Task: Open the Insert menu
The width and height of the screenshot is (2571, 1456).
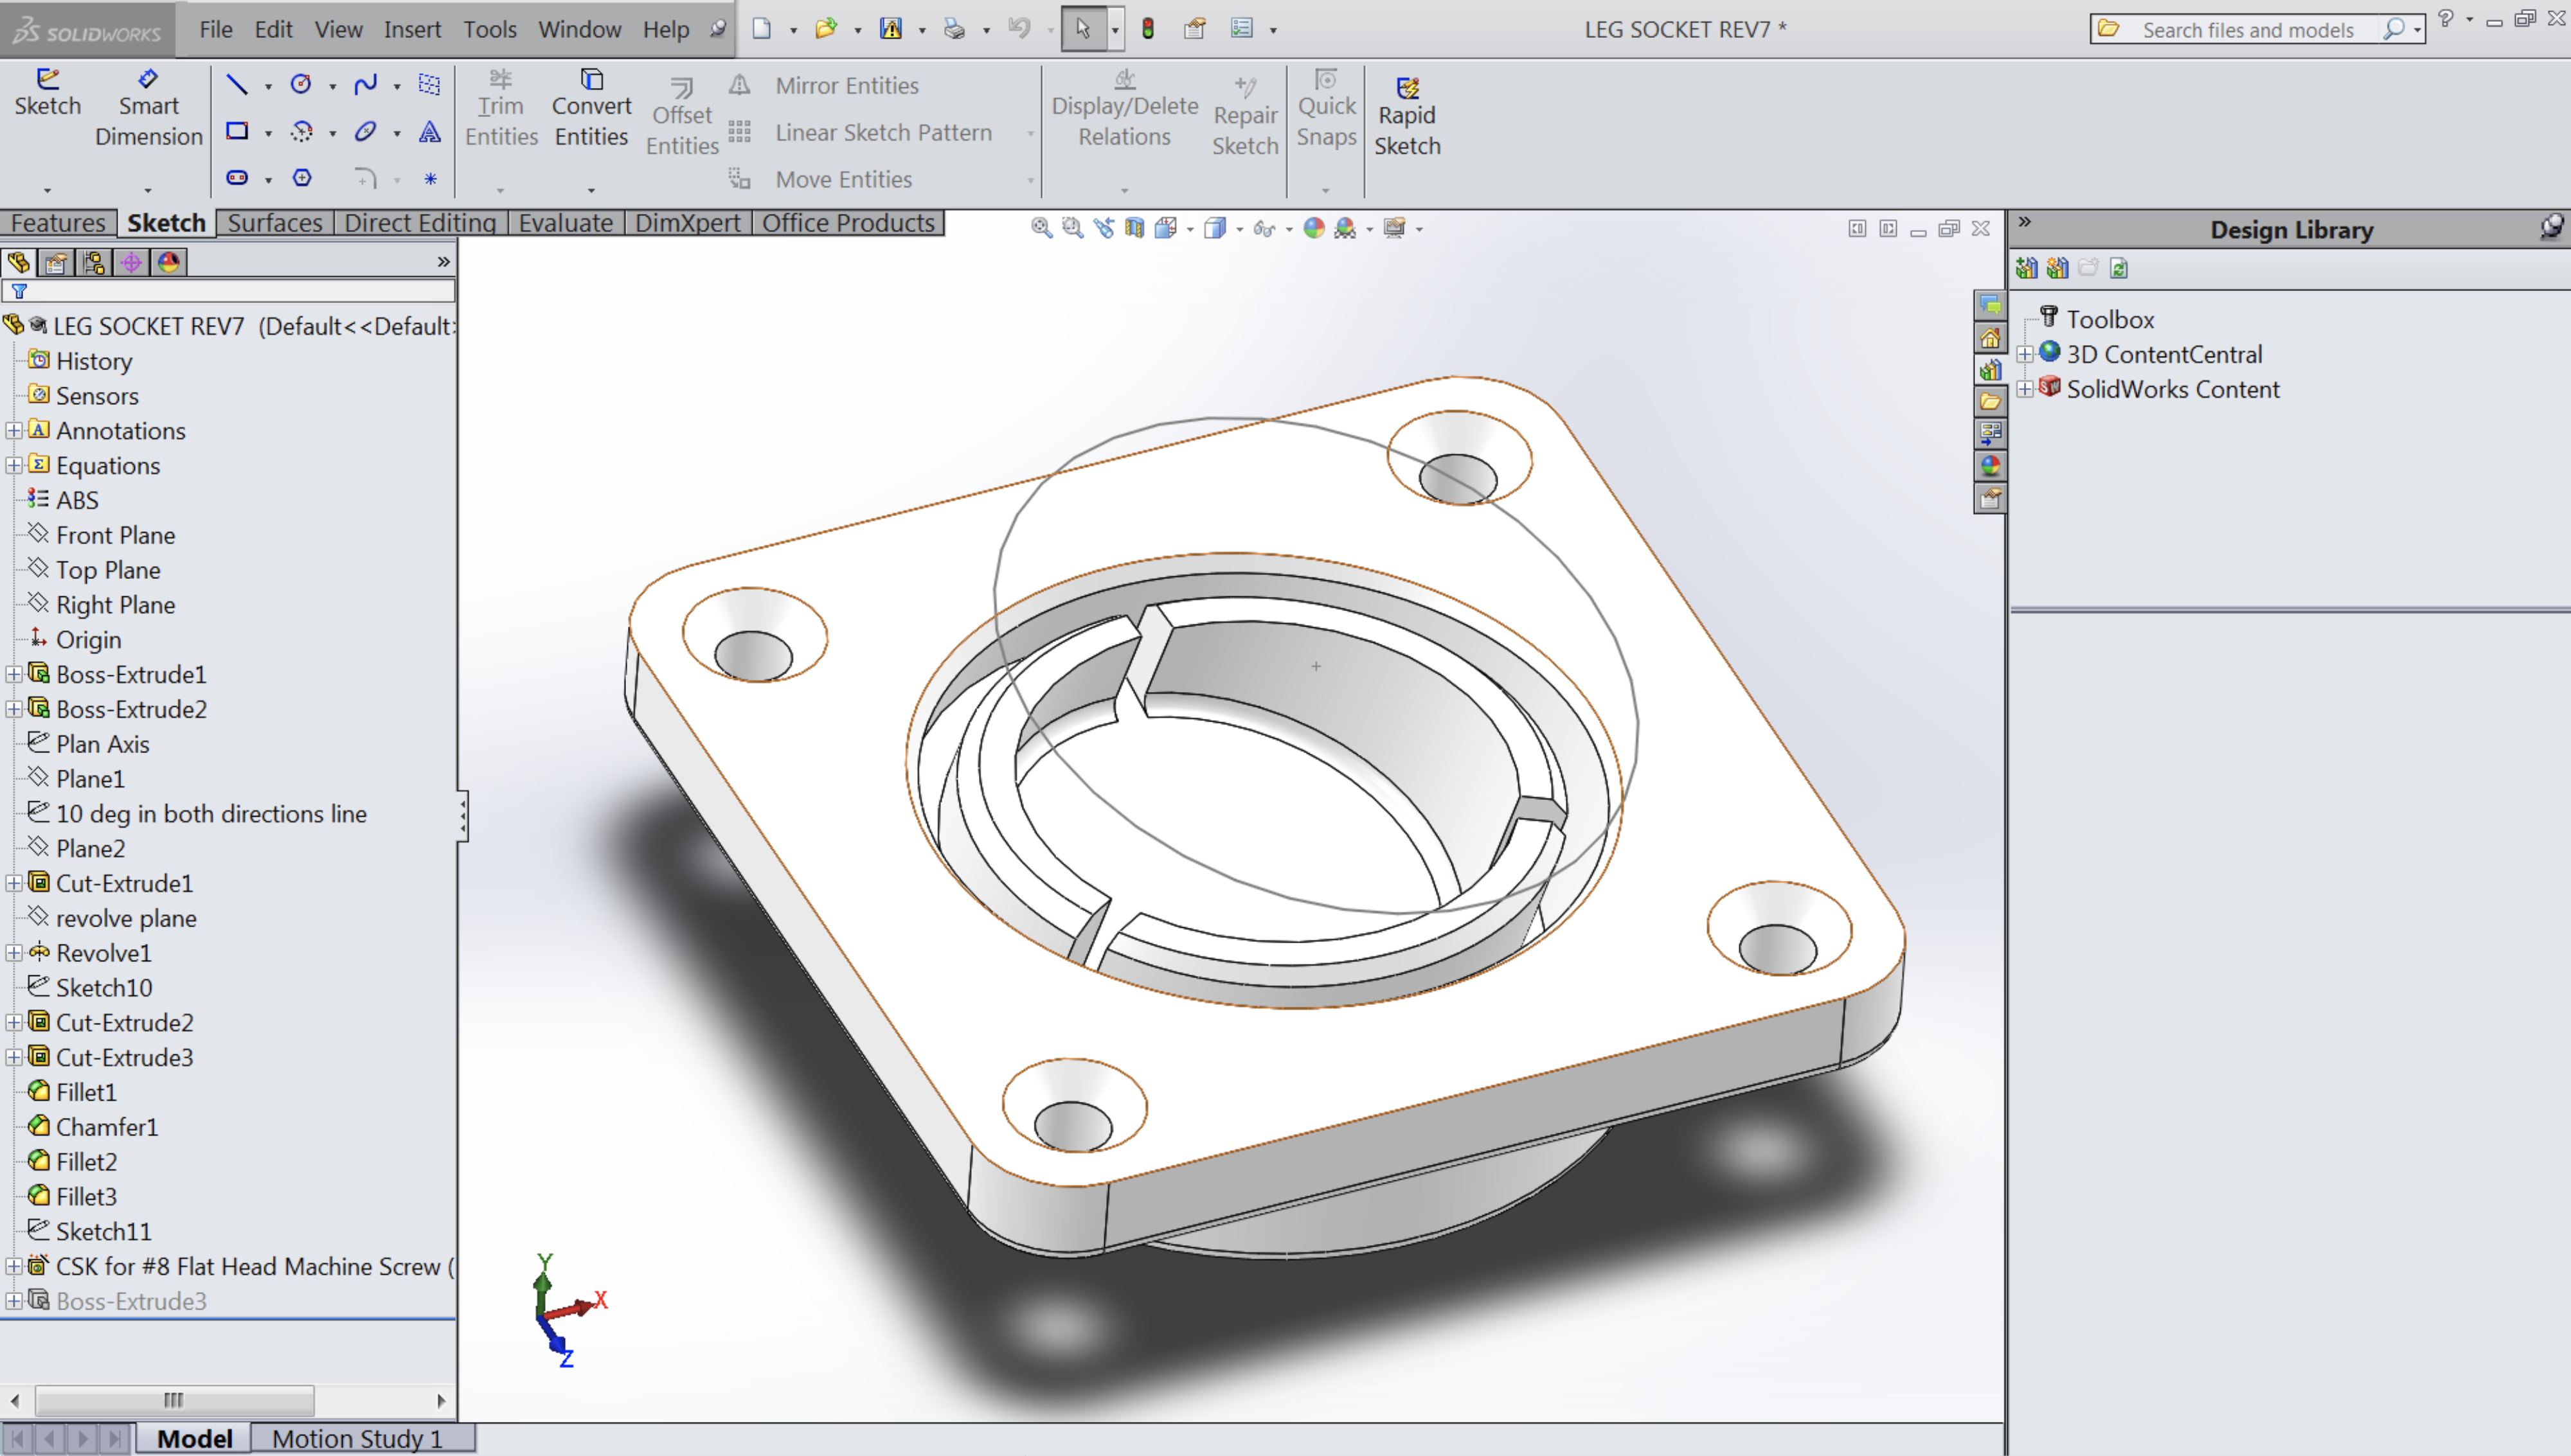Action: point(412,29)
